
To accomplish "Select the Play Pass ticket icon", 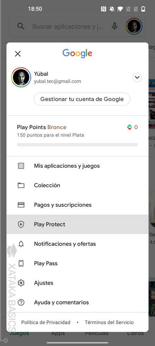I will (x=21, y=263).
